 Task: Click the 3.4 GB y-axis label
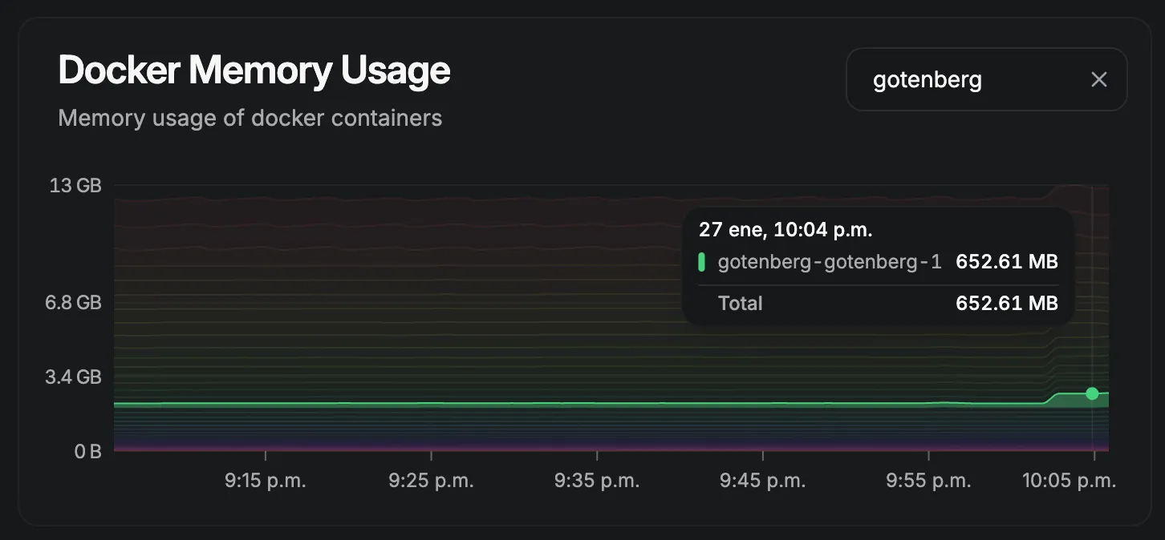pyautogui.click(x=72, y=377)
